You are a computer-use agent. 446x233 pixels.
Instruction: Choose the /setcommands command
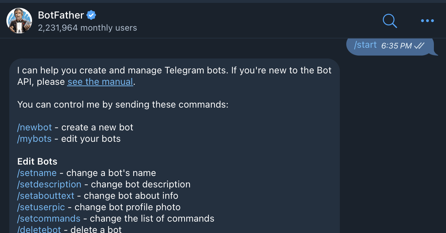(x=49, y=218)
